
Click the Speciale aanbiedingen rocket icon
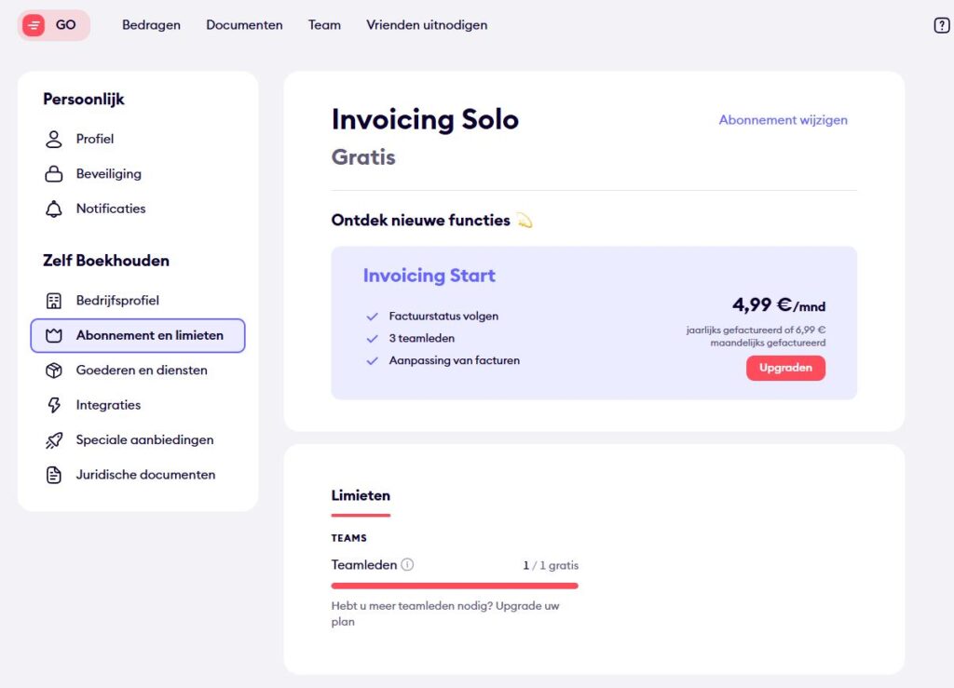tap(54, 440)
